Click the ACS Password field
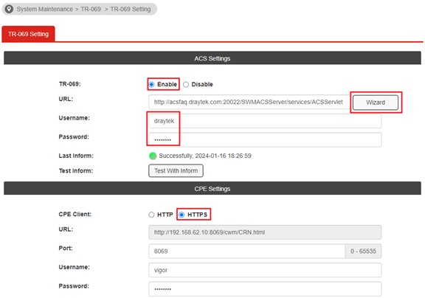The image size is (425, 298). coord(265,140)
